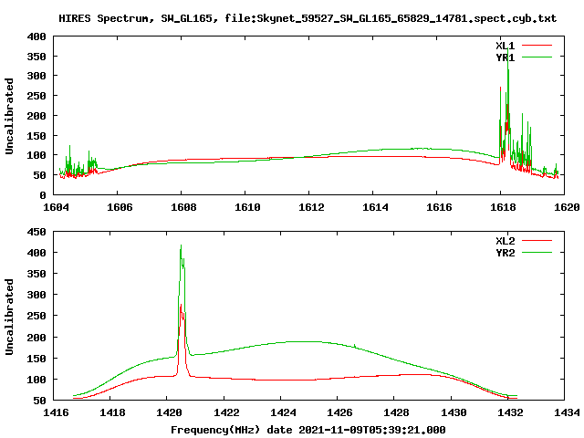Click the 1434 x-axis tick label
This screenshot has width=584, height=438.
tap(567, 412)
